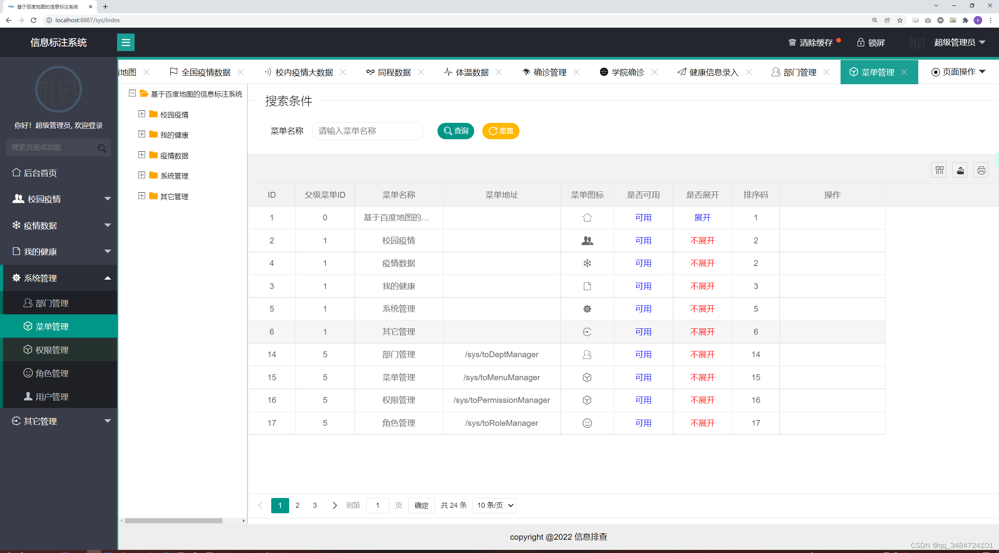Click the 锁屏 lock screen icon
This screenshot has width=999, height=553.
(860, 42)
